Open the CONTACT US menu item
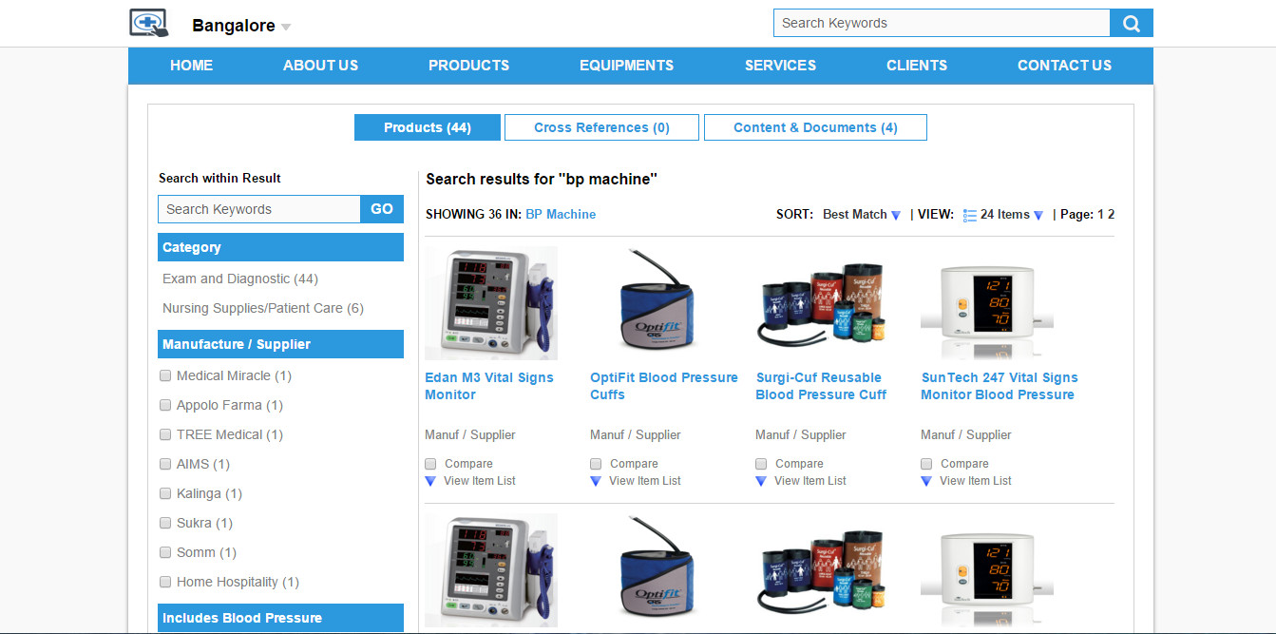Screen dimensions: 1276x634 pos(1064,66)
